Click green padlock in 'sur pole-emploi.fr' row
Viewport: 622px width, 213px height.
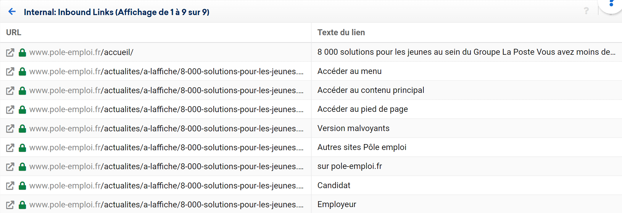point(22,167)
